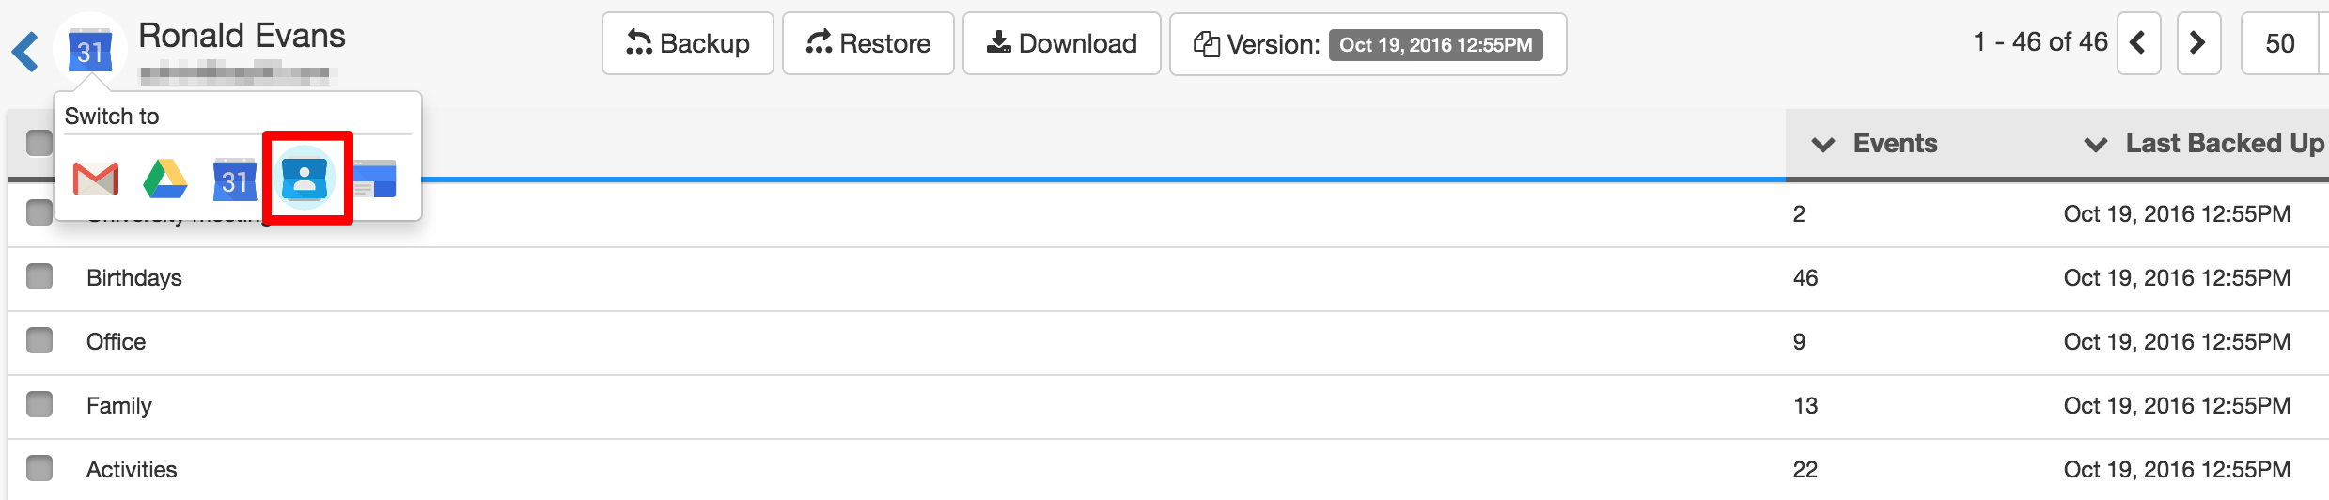Click the Restore button
The width and height of the screenshot is (2329, 500).
pyautogui.click(x=868, y=43)
